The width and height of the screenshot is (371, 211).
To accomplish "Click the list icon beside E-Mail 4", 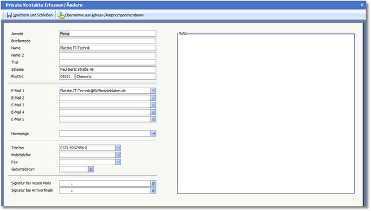I will point(153,113).
